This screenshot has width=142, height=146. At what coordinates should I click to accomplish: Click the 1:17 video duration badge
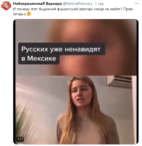(x=20, y=139)
